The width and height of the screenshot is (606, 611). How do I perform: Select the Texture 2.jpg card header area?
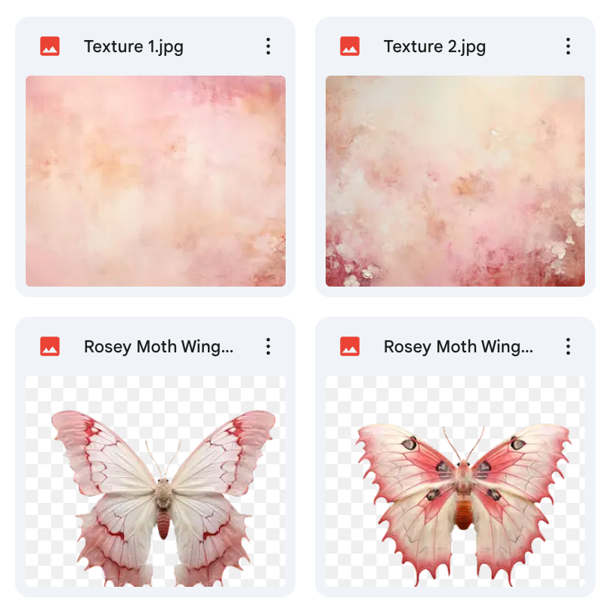point(456,46)
